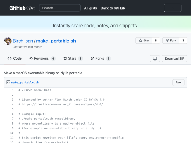Select line number 3 in the code
The height and width of the screenshot is (143, 191).
click(x=13, y=100)
